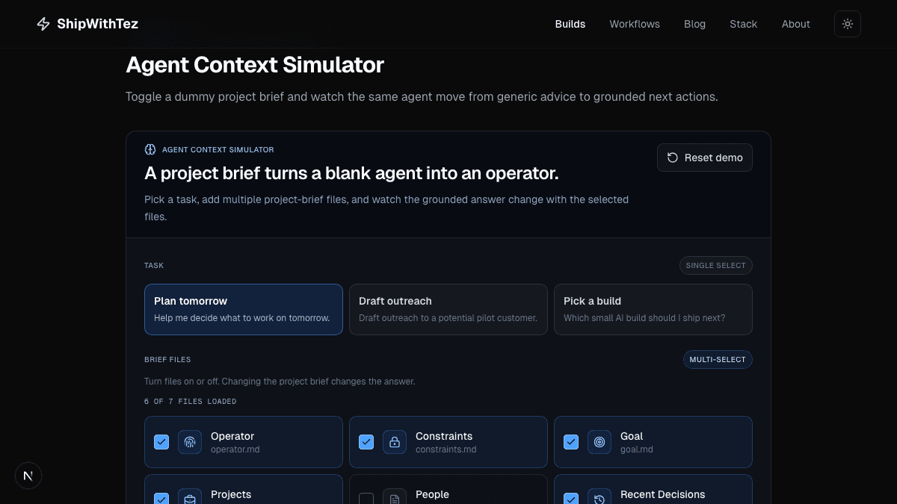
Task: Click the reset arrow icon in Reset demo
Action: (x=673, y=158)
